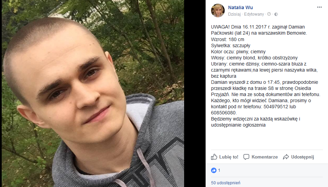Open Natalia Wu's profile picture avatar

(218, 10)
